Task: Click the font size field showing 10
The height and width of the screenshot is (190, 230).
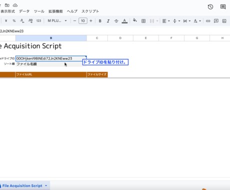Action: 83,21
